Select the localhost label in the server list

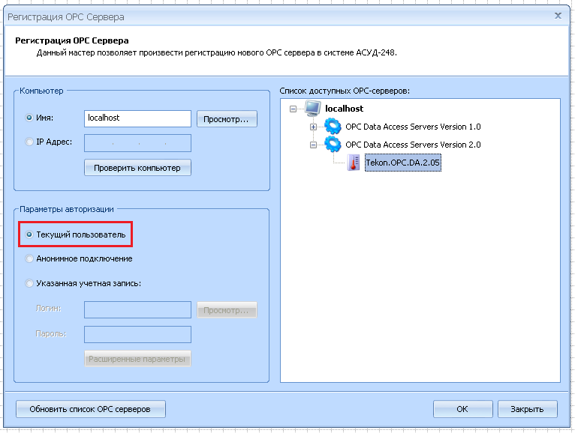point(344,109)
